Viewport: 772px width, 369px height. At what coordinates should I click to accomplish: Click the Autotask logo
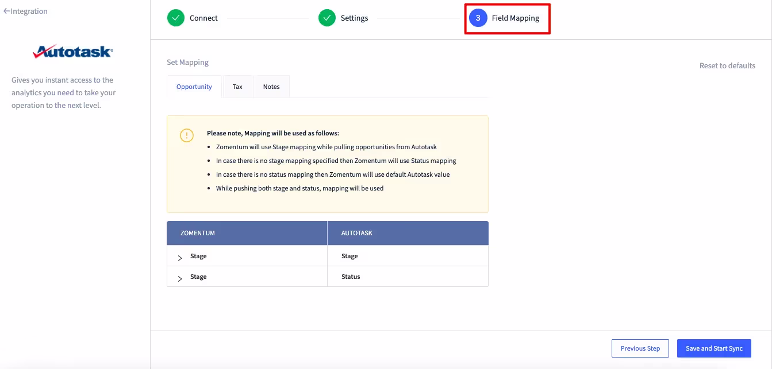(73, 52)
